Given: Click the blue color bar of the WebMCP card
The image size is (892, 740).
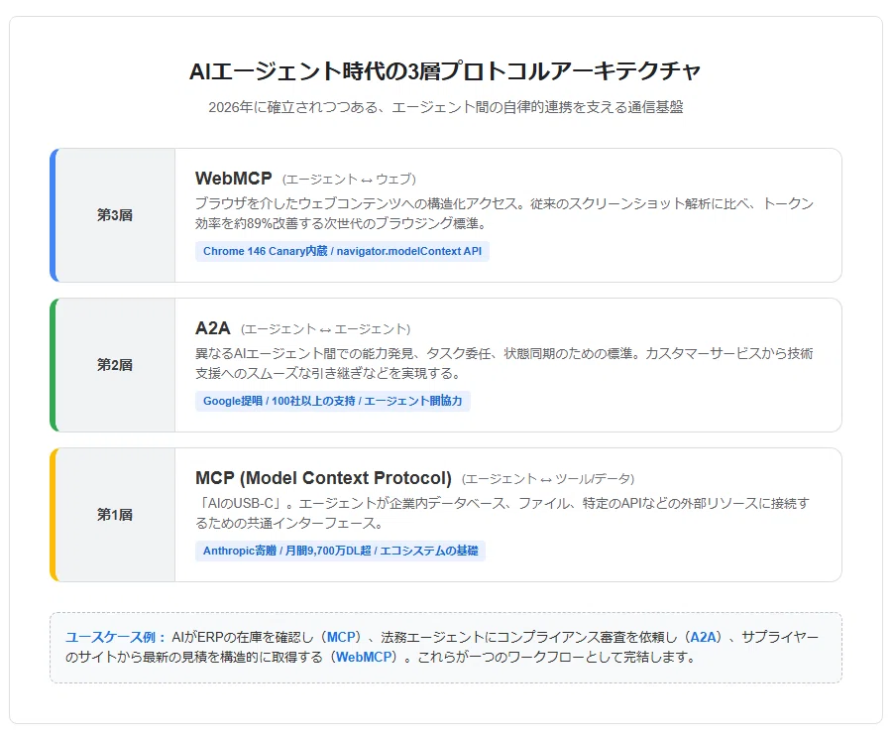Looking at the screenshot, I should pos(54,215).
